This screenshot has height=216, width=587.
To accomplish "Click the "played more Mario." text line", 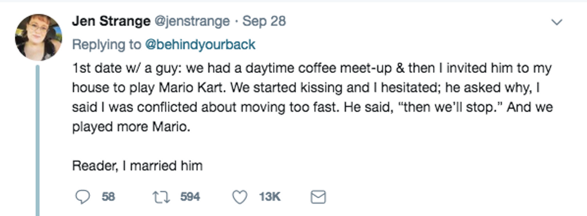I will (131, 127).
